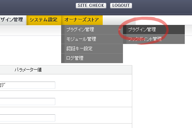
Task: Click the パラメーター値 column header
Action: pyautogui.click(x=28, y=70)
